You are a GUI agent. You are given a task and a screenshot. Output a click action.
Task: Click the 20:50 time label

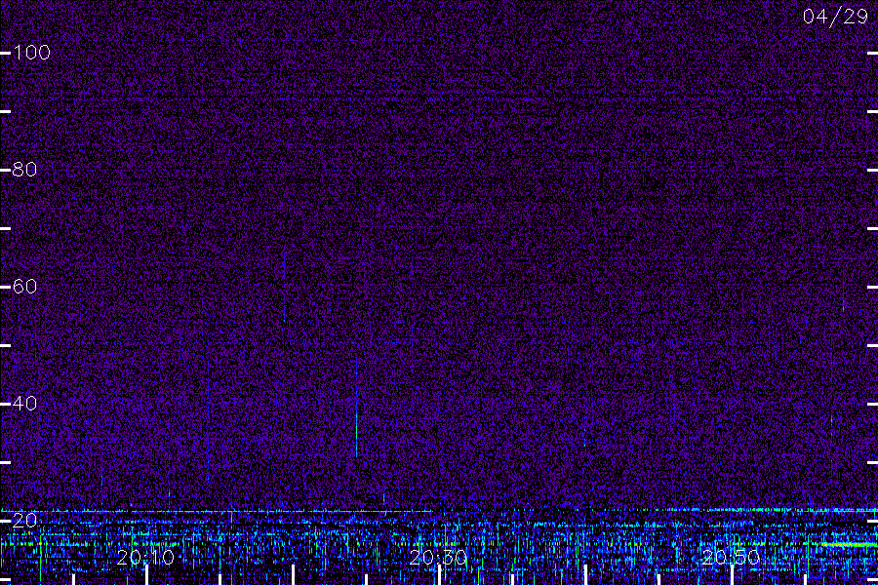[x=731, y=558]
